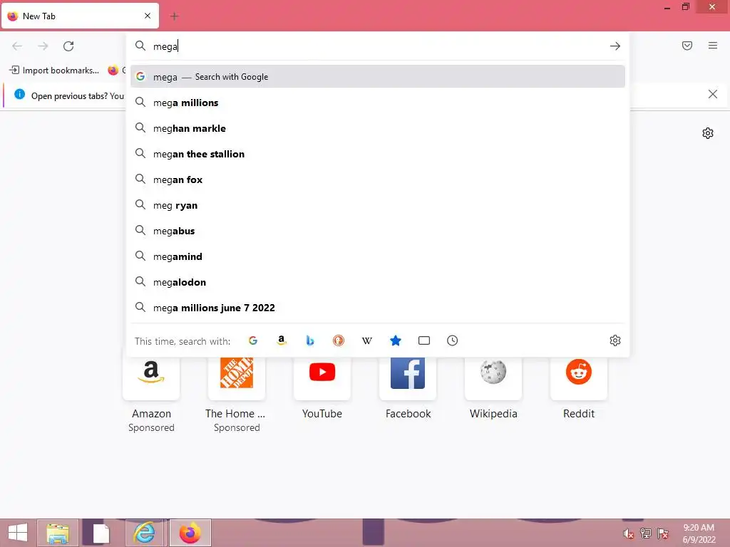Search this time with Bing
The width and height of the screenshot is (730, 547).
[x=310, y=340]
